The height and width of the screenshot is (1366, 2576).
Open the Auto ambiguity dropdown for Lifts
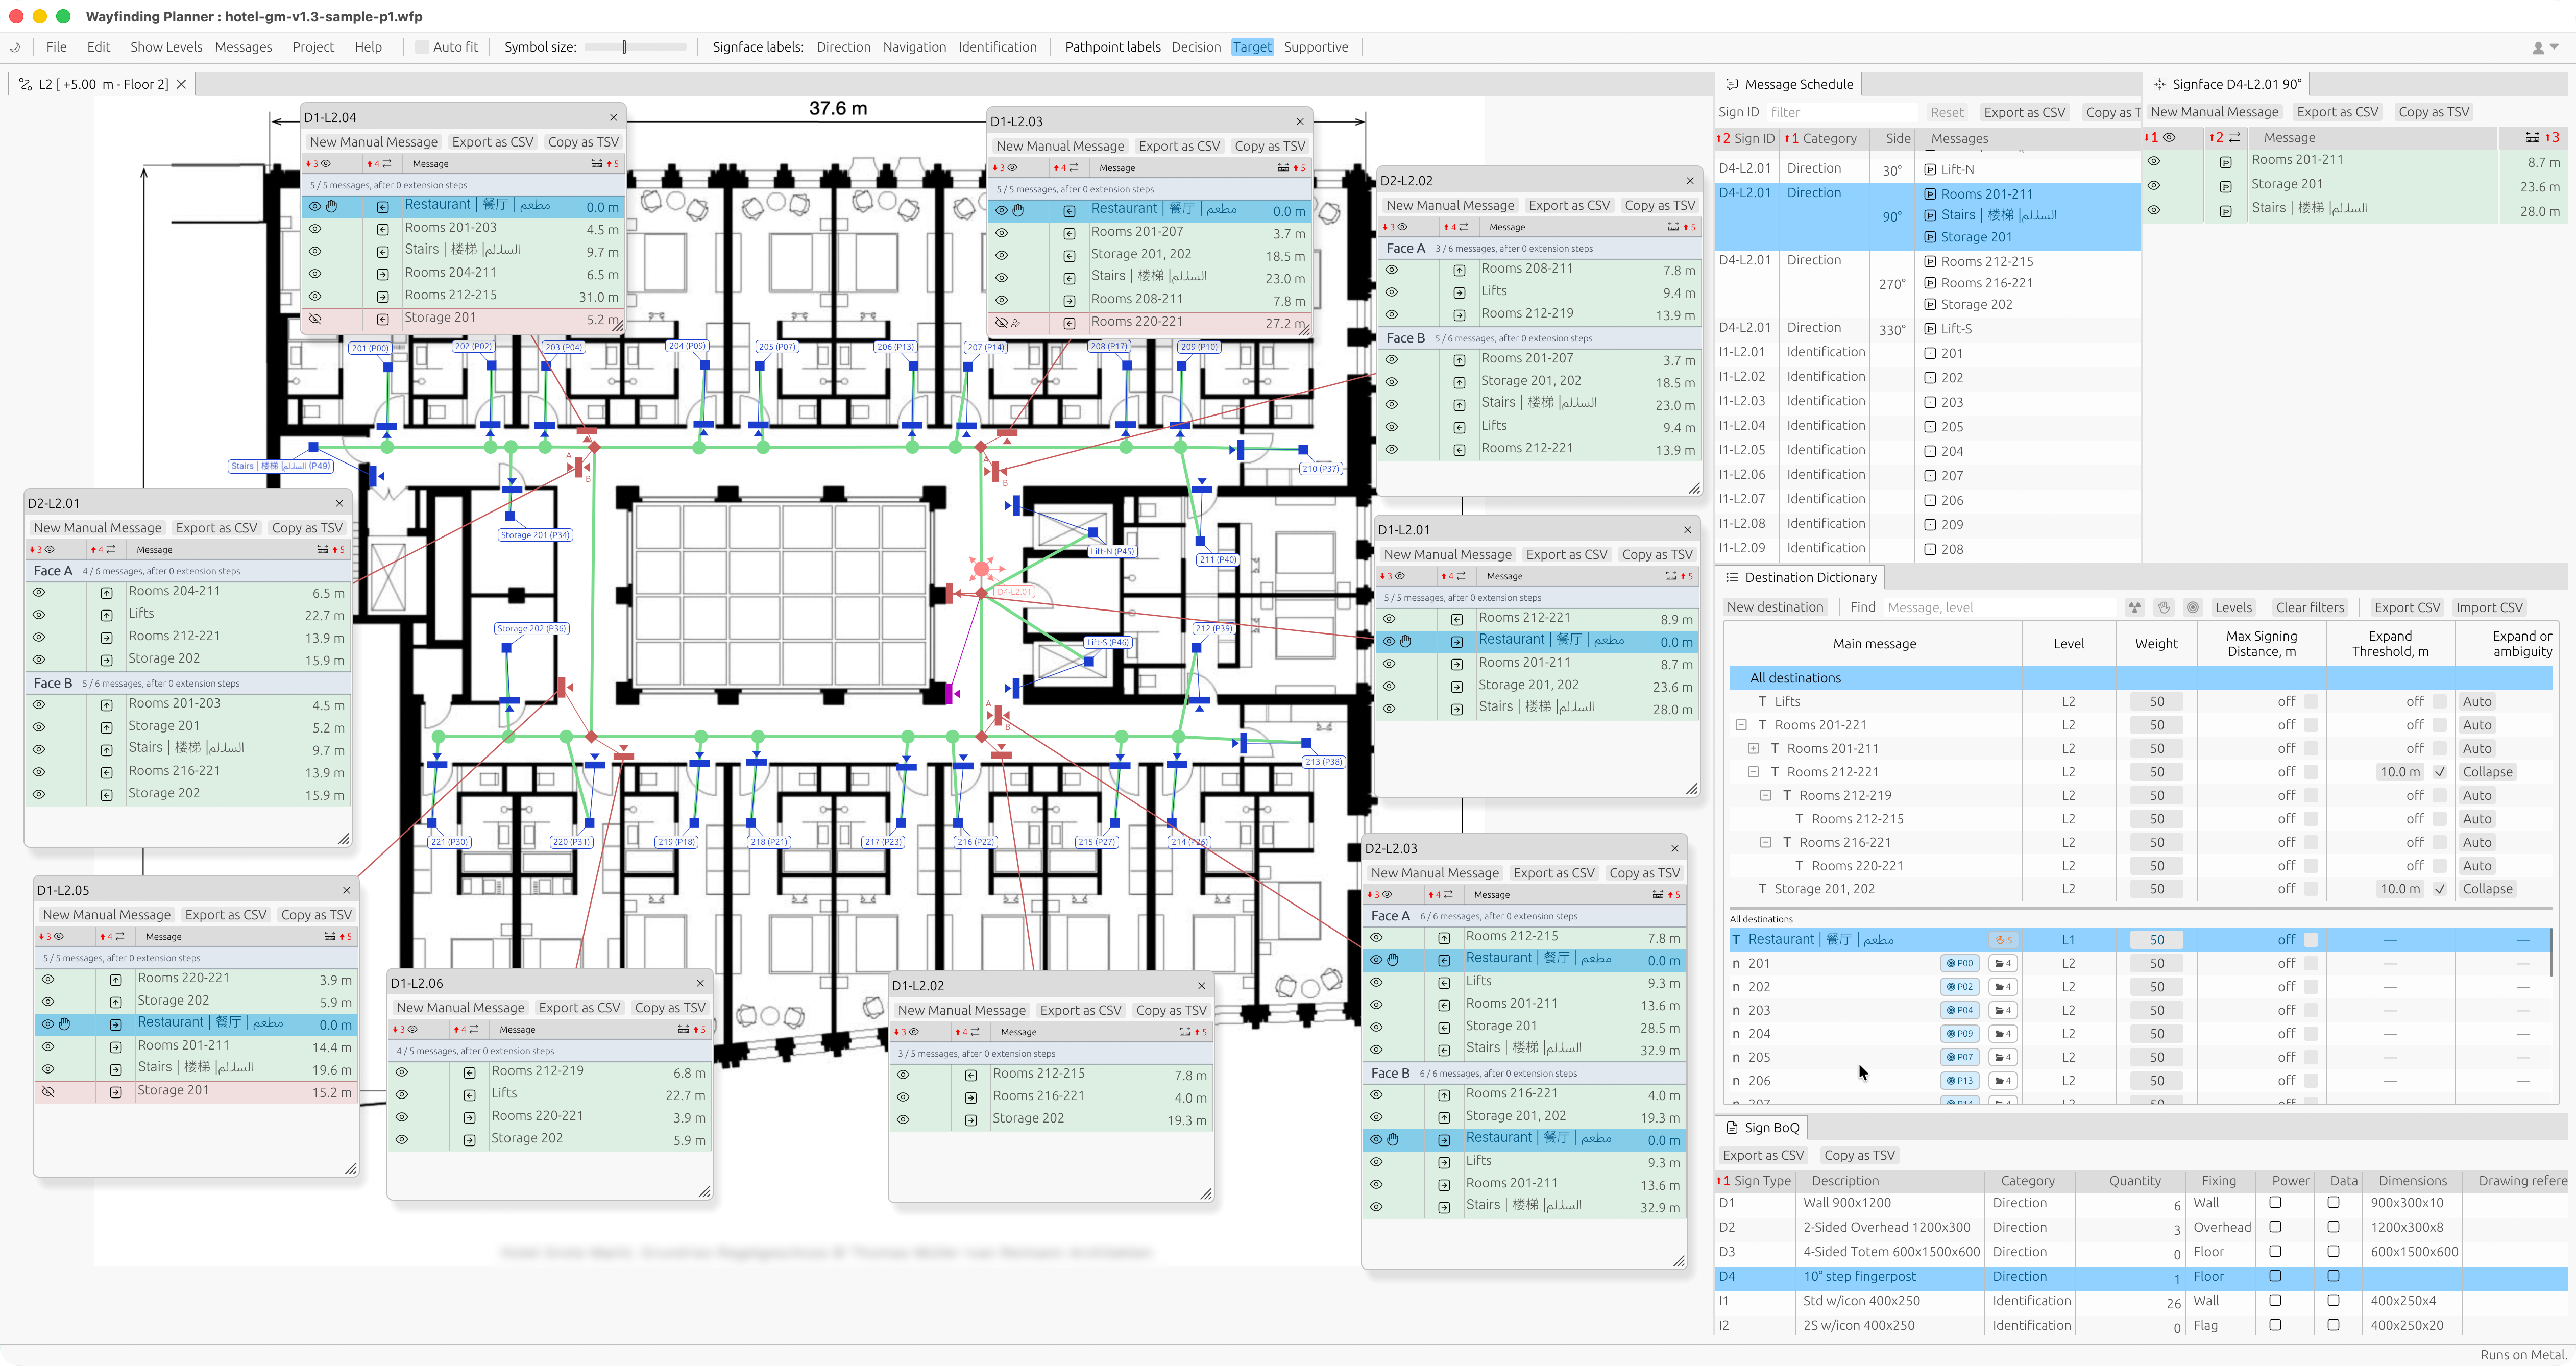2477,702
